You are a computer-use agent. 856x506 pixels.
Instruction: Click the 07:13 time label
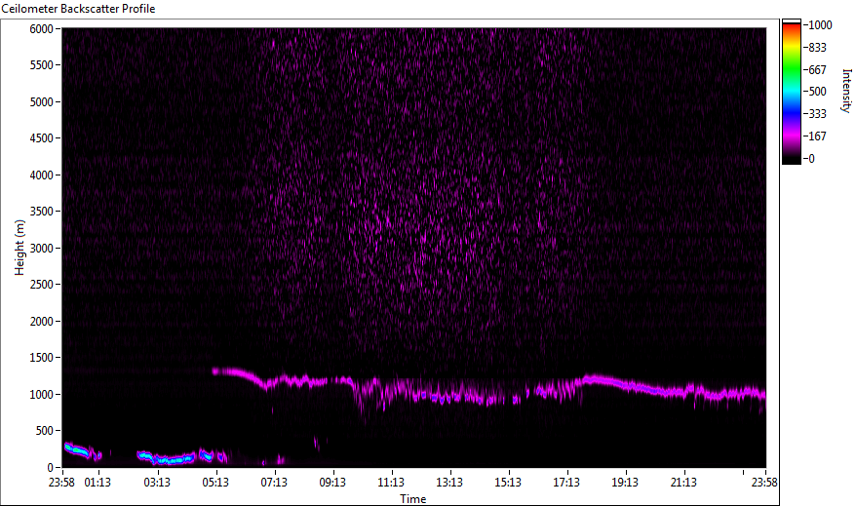[x=274, y=482]
